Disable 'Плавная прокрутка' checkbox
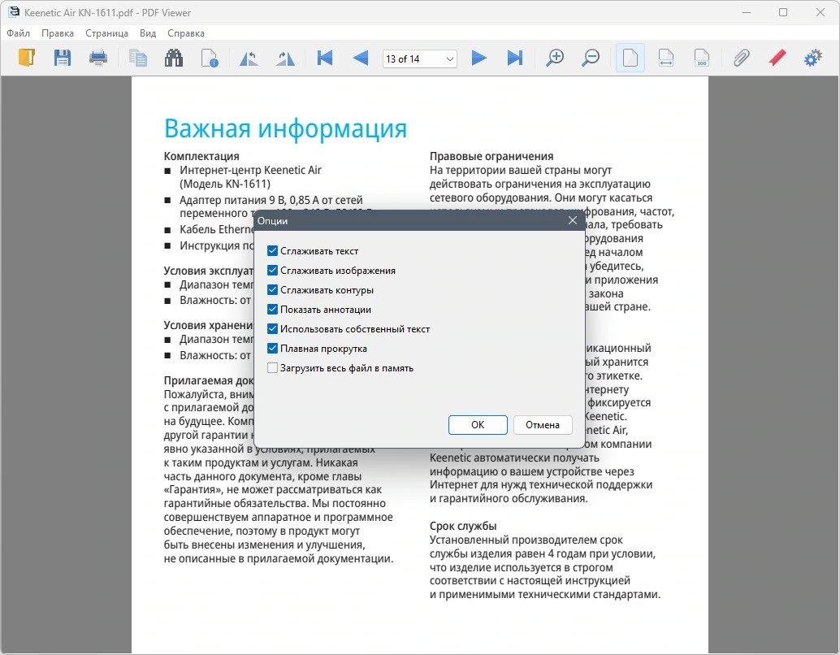The height and width of the screenshot is (655, 840). pos(272,349)
